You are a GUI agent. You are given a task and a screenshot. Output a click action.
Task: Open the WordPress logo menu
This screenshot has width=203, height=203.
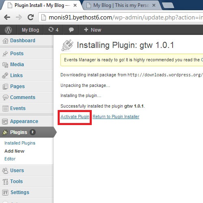coord(9,30)
